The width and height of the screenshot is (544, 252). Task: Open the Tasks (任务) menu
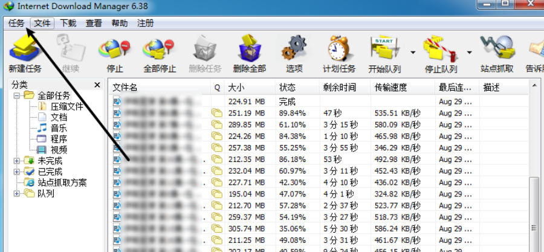coord(16,24)
